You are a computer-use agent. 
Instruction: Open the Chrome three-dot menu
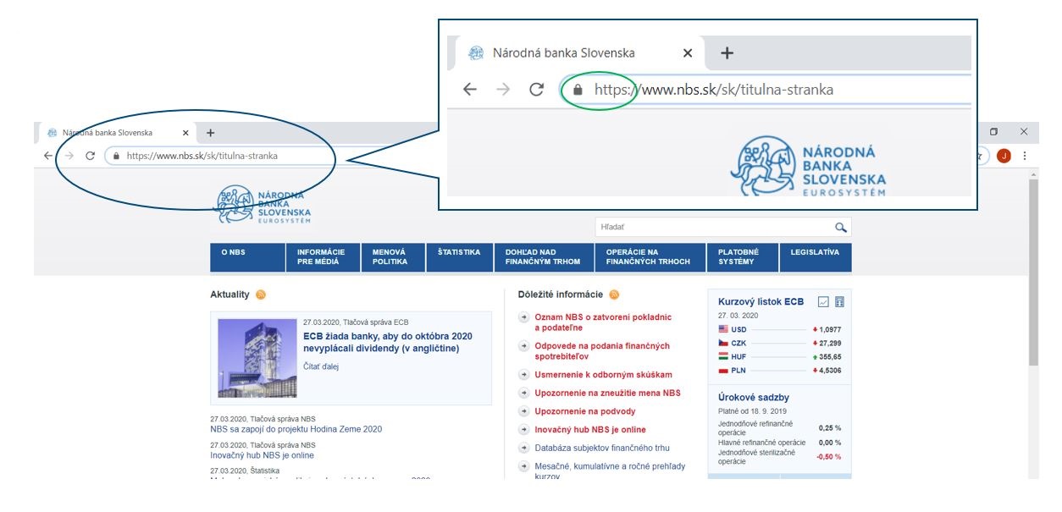[x=1025, y=156]
